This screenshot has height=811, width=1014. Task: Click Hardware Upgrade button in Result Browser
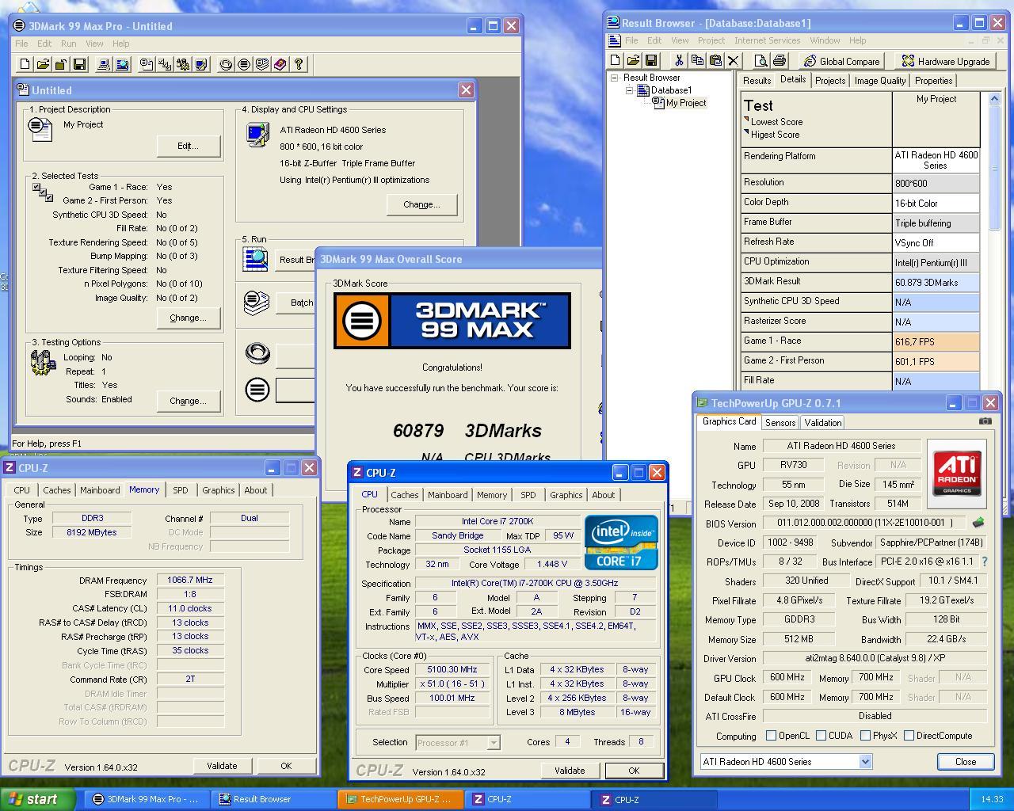tap(945, 61)
